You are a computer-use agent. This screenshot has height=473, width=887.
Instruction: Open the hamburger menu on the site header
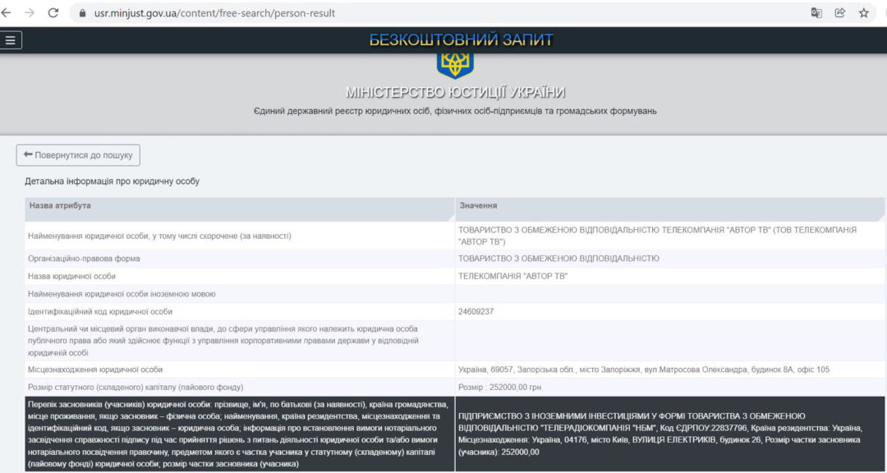click(10, 40)
